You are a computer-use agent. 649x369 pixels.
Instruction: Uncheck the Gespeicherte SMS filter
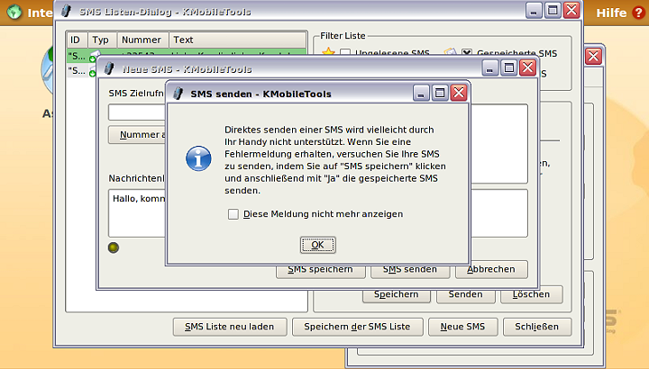[x=467, y=53]
